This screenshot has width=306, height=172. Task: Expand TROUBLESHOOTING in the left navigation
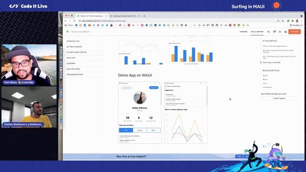[x=75, y=75]
